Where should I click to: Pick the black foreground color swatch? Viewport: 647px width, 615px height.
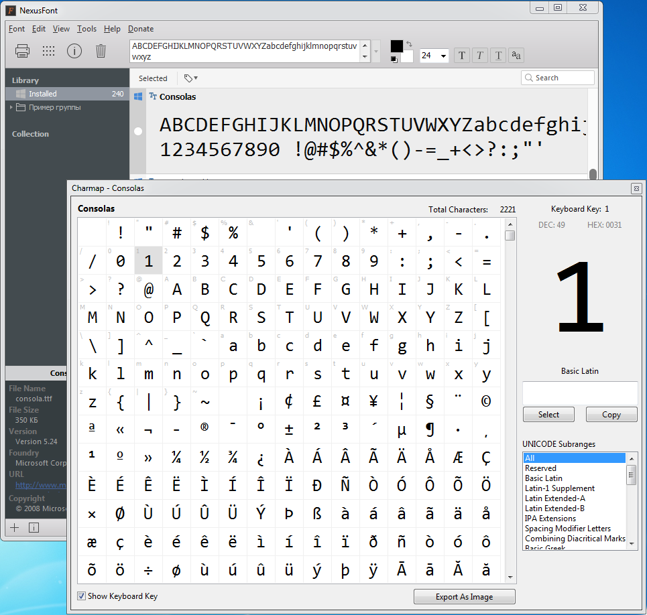tap(396, 46)
